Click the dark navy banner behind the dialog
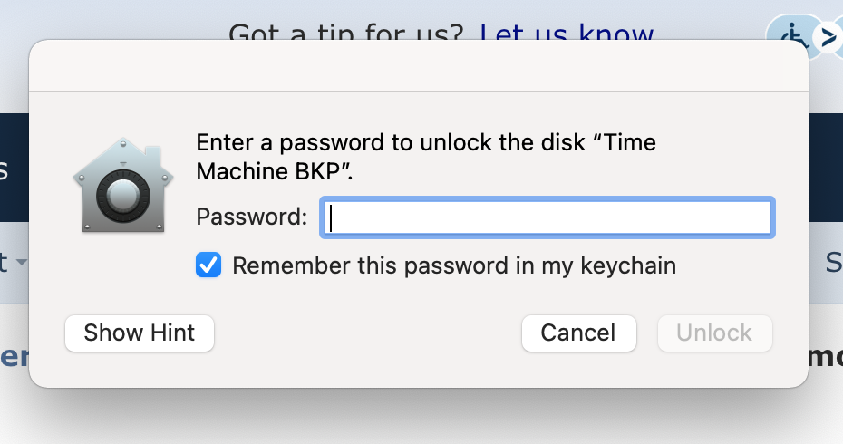This screenshot has width=843, height=444. click(826, 168)
